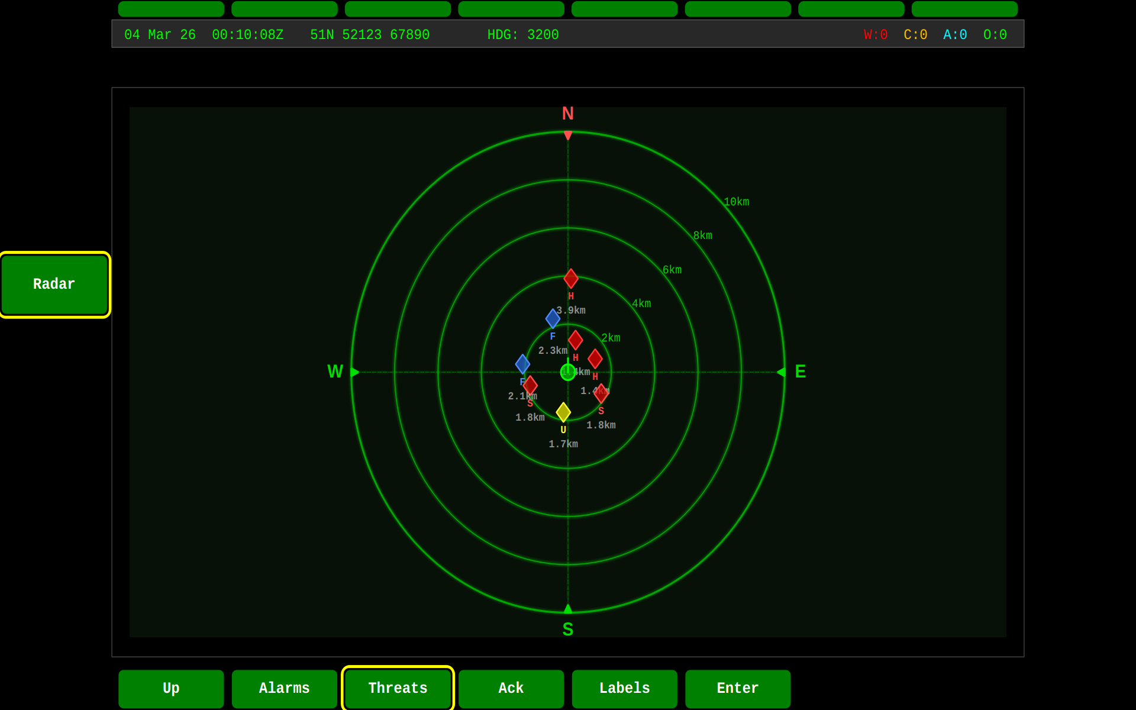This screenshot has width=1136, height=710.
Task: Click the red north heading marker triangle
Action: (x=567, y=135)
